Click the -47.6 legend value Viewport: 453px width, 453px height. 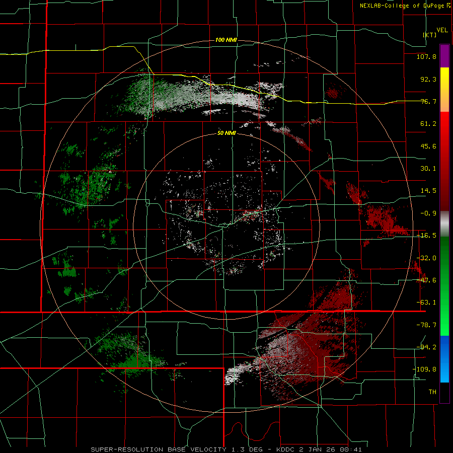[x=426, y=280]
